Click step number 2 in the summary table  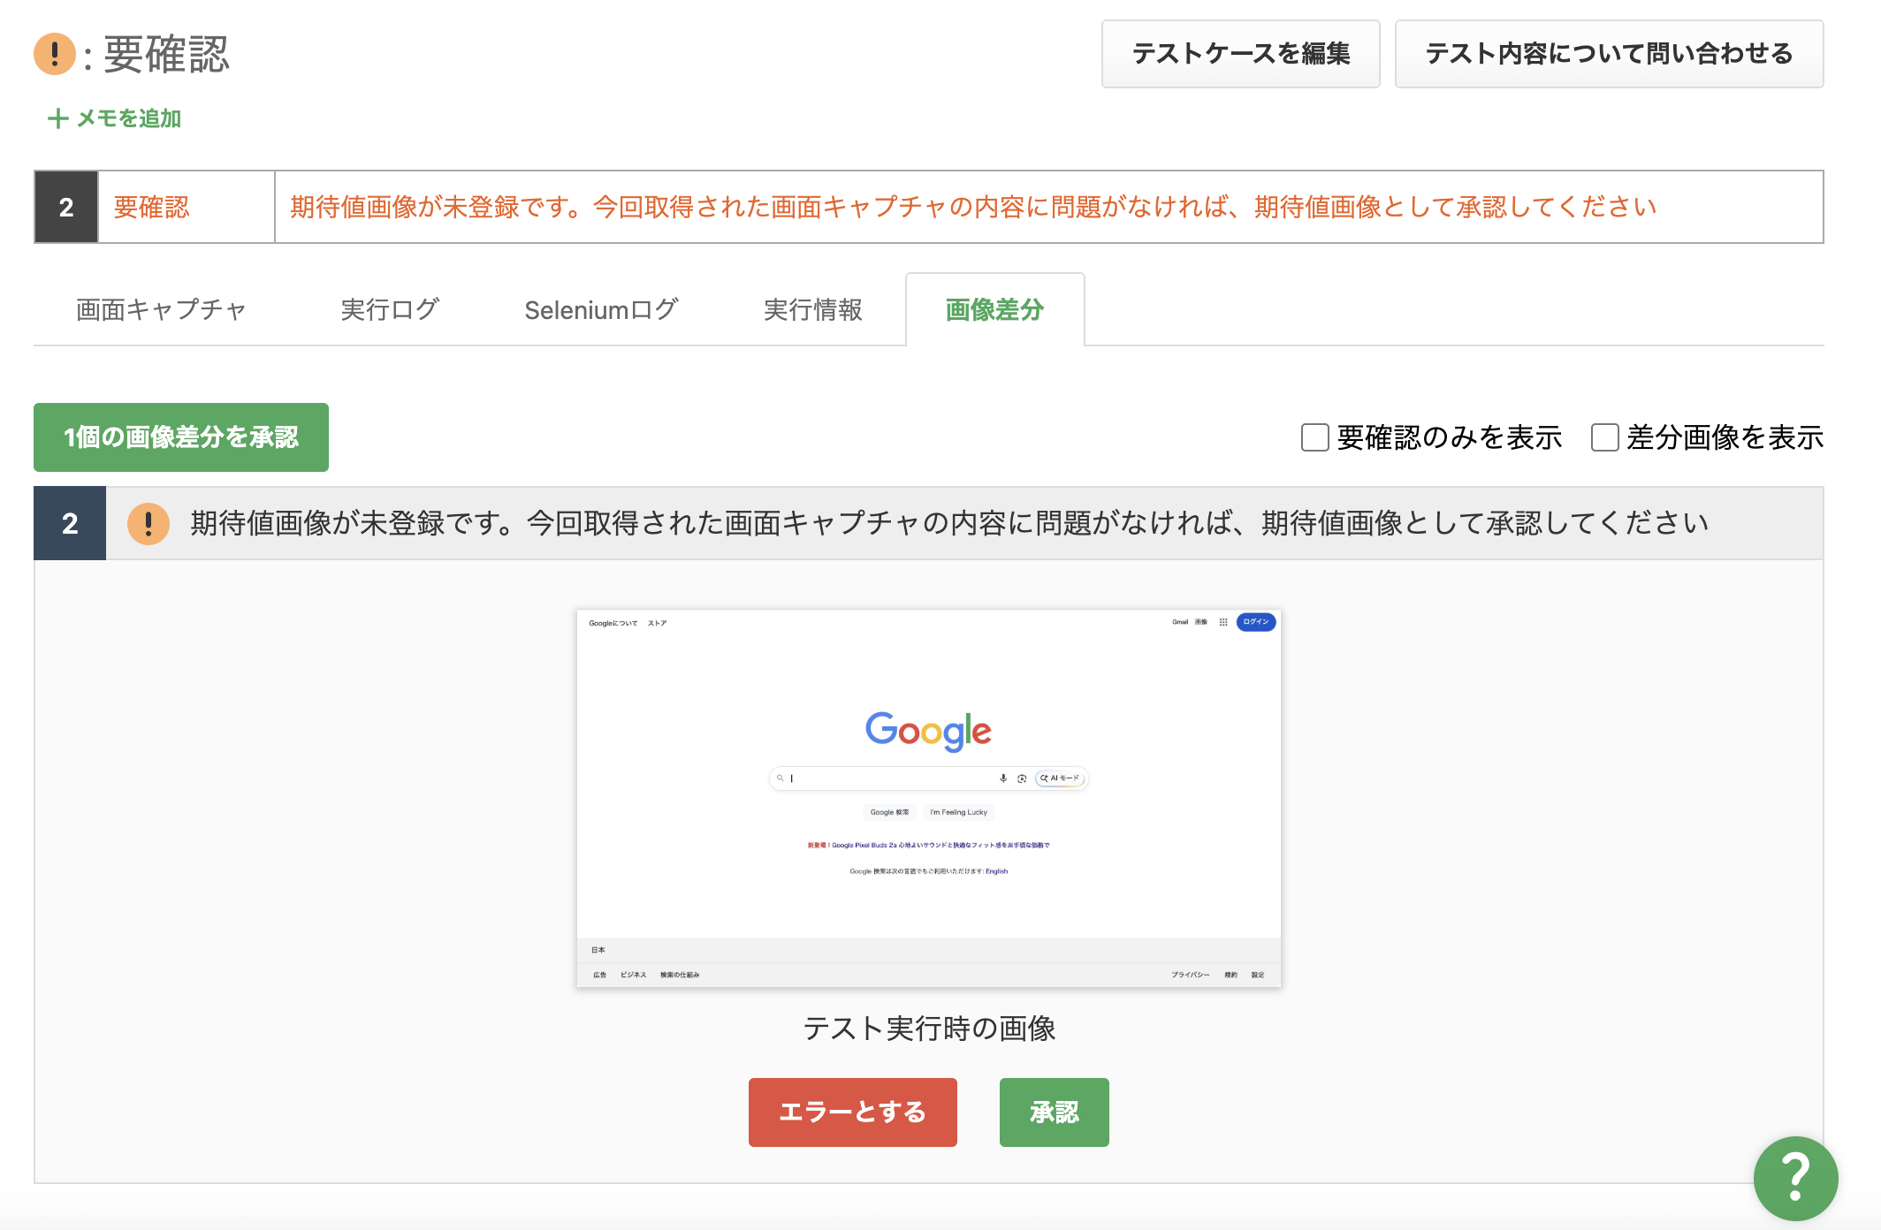click(x=66, y=207)
